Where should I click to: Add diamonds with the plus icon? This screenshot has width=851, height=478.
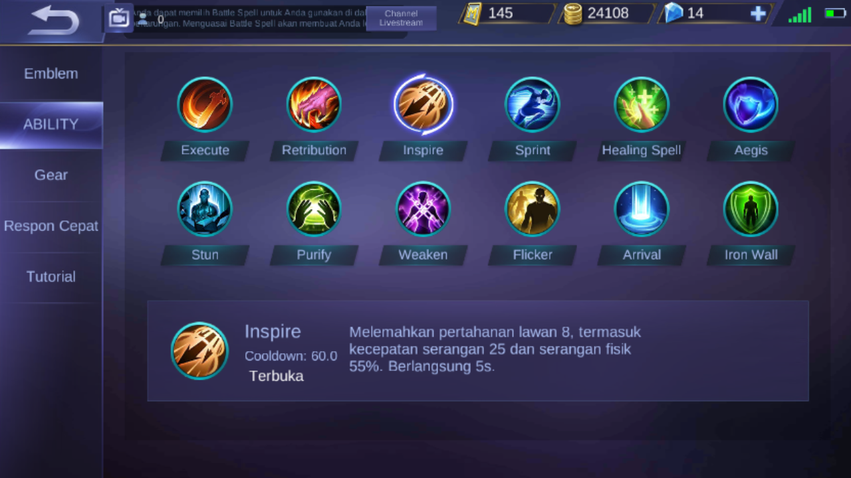pos(758,13)
